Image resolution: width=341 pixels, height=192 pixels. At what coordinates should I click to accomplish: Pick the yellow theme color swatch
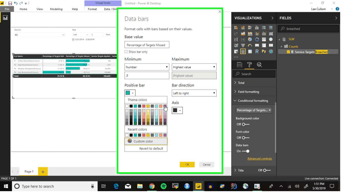tap(148, 106)
